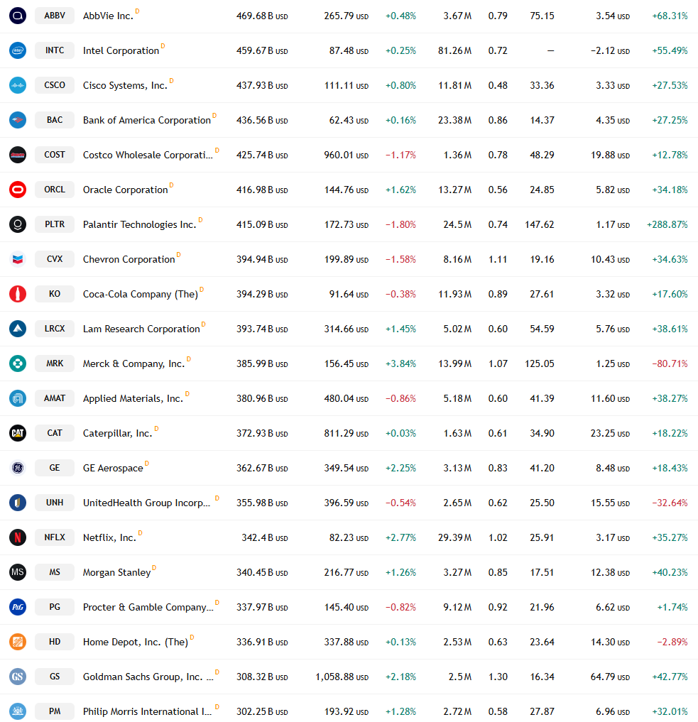The height and width of the screenshot is (722, 698).
Task: Click the GE Aerospace logo icon
Action: [x=18, y=468]
